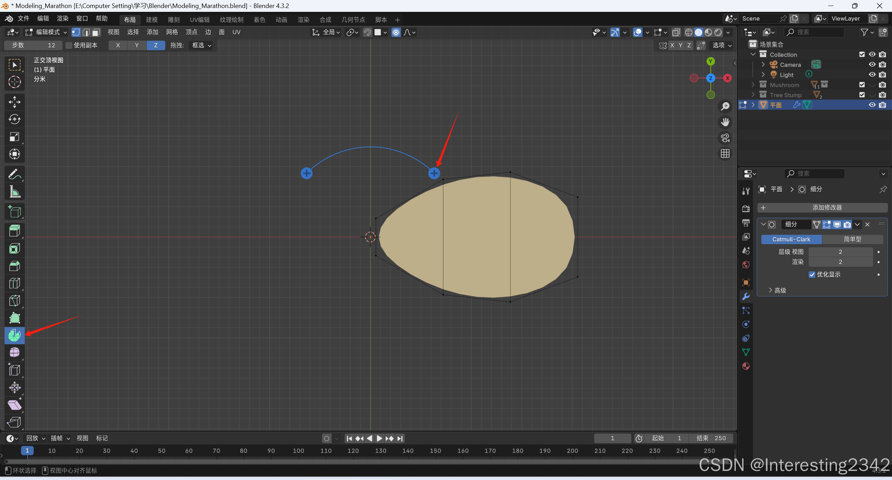Expand the Mushroom collection in the outliner

[x=753, y=85]
